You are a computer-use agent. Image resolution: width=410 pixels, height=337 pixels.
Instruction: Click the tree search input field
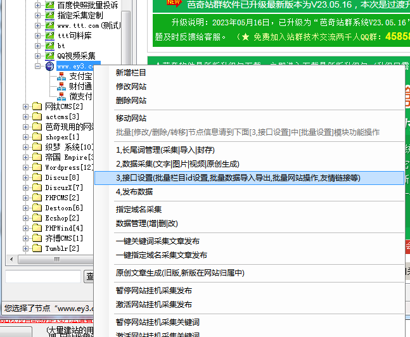[x=43, y=276]
